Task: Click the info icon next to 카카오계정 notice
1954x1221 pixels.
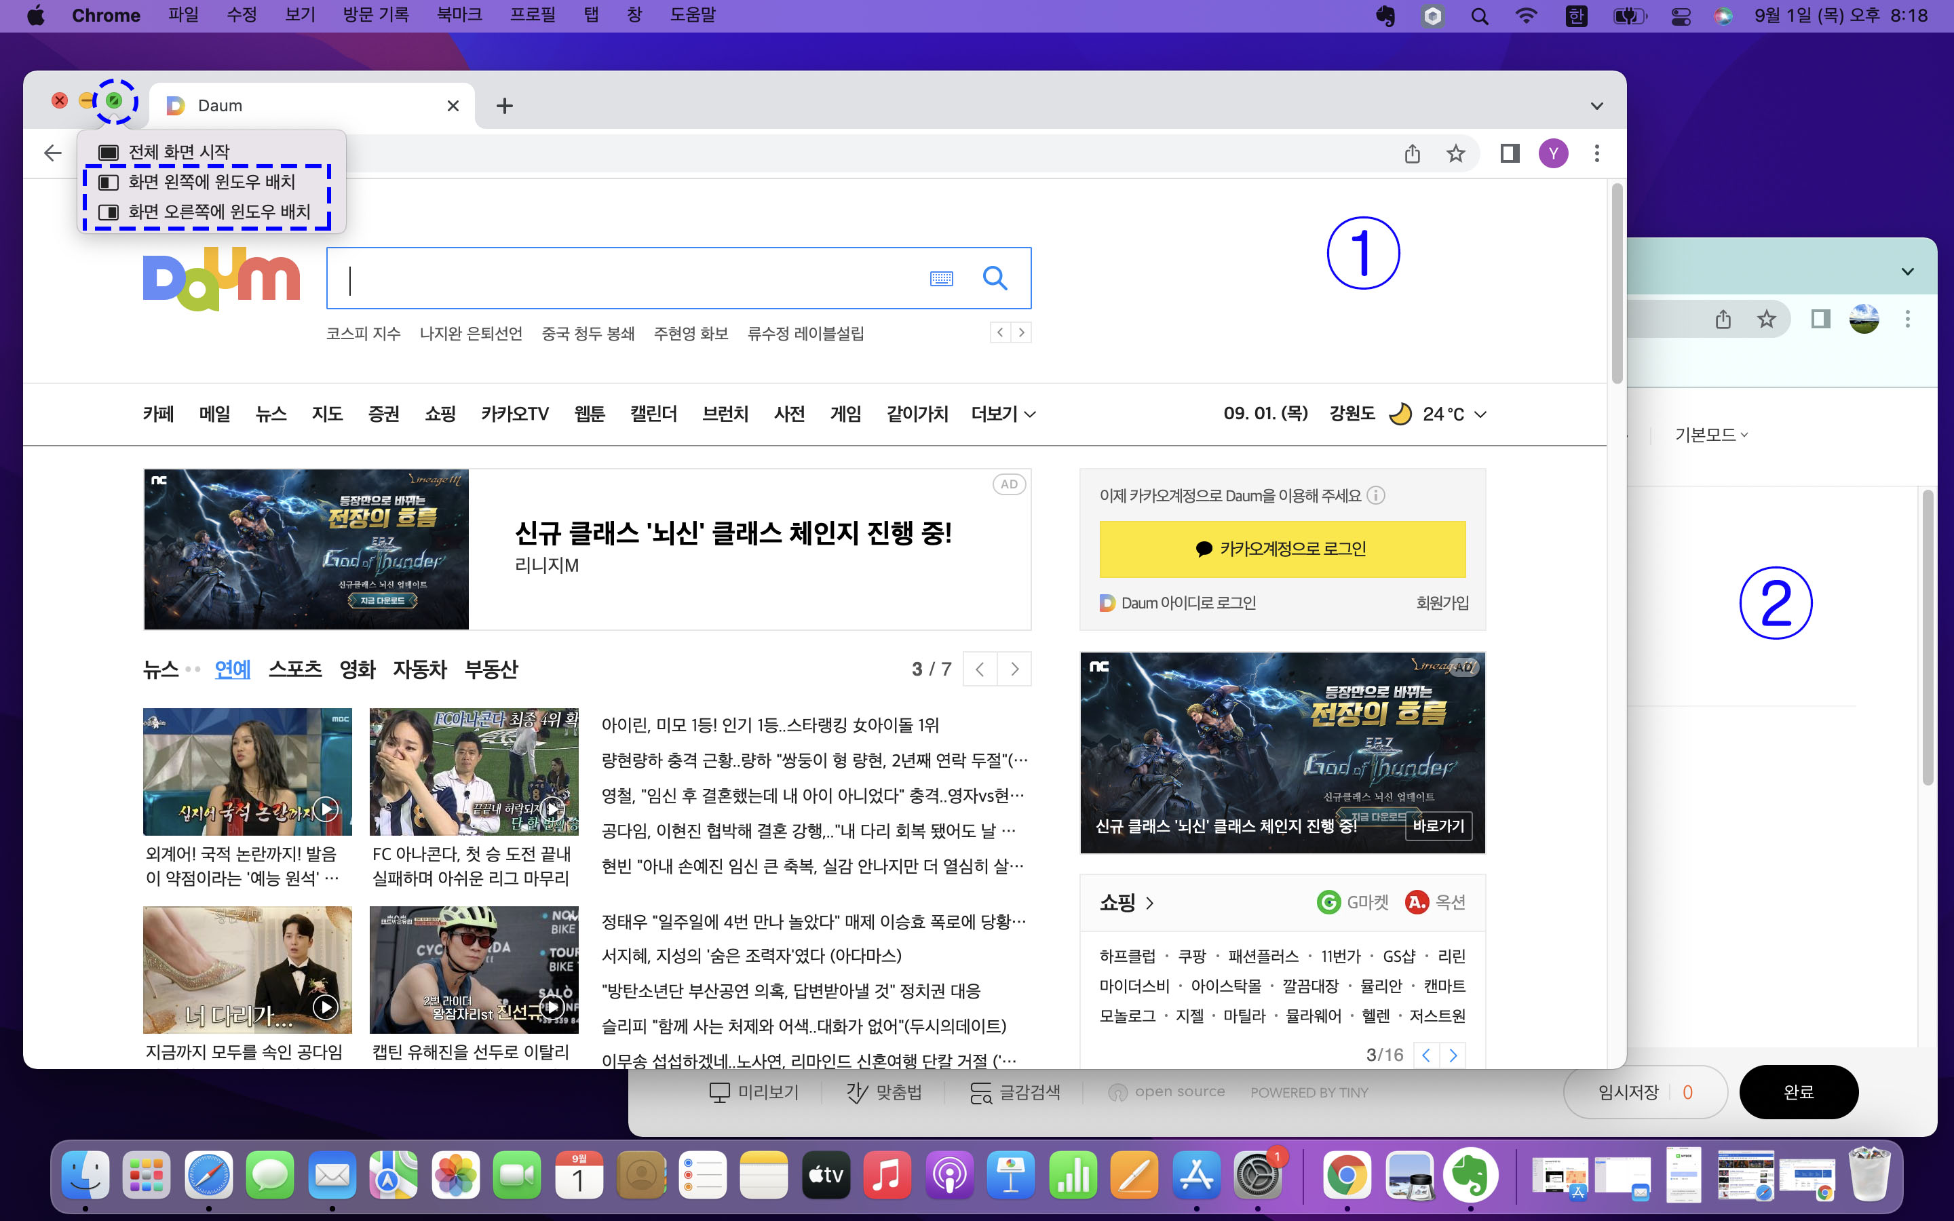Action: [1376, 495]
